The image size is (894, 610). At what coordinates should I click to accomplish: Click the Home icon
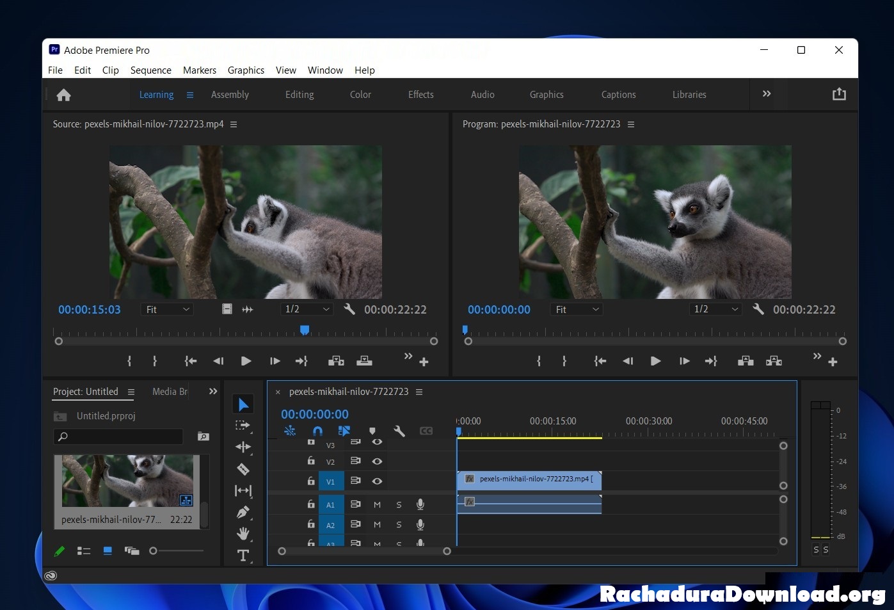(63, 95)
